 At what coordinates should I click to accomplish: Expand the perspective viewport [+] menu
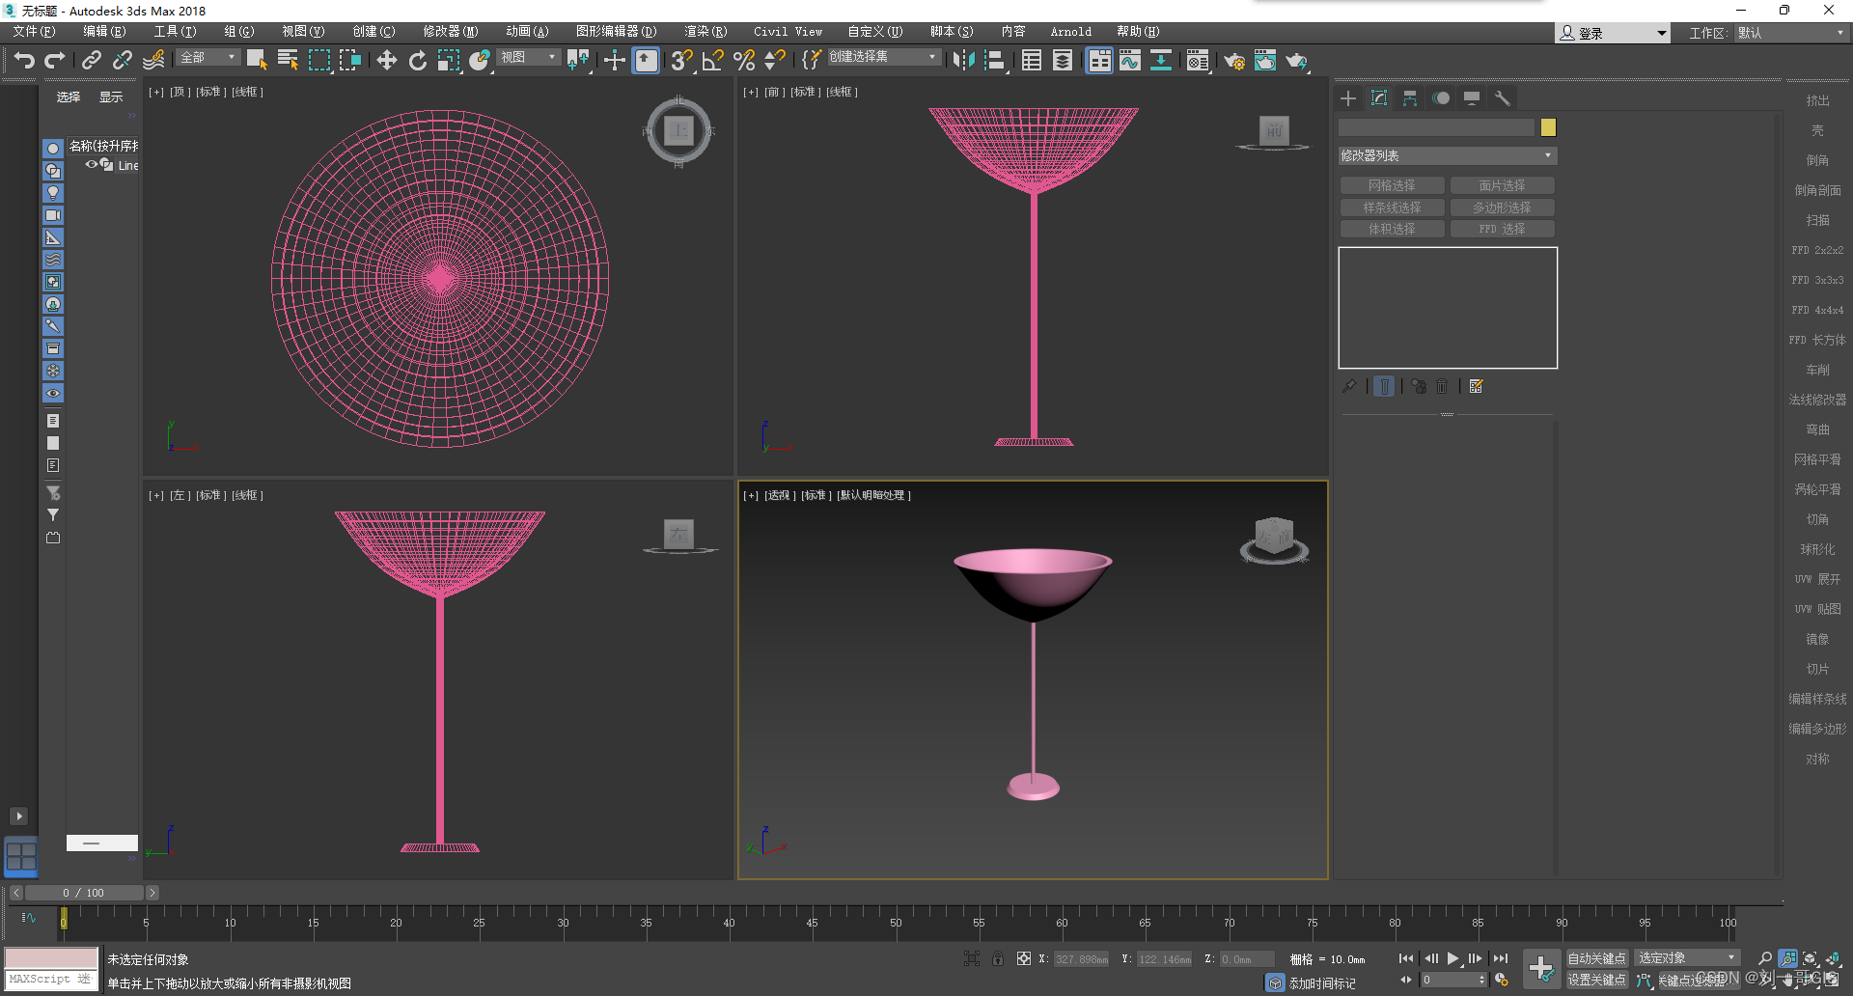coord(751,495)
